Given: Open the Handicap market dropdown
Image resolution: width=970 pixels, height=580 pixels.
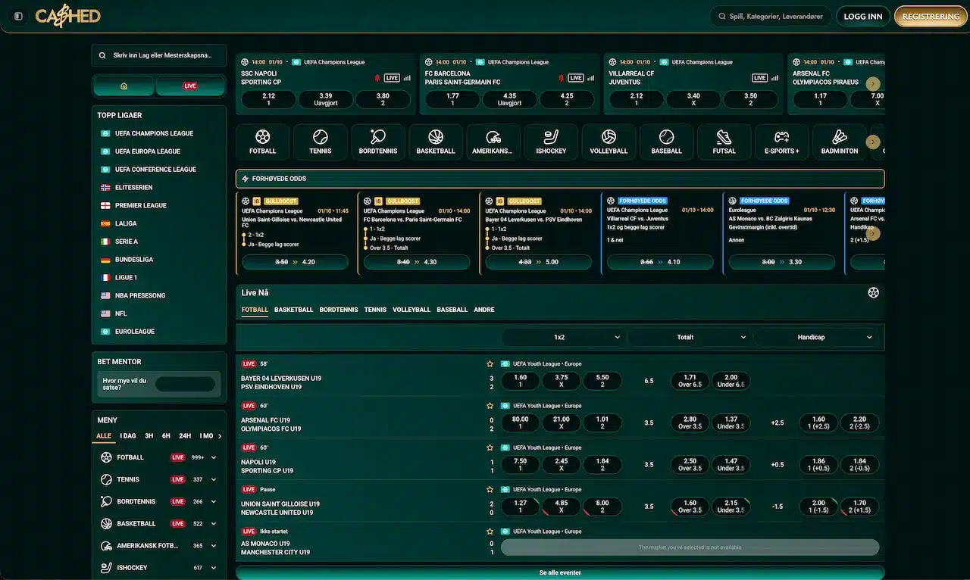Looking at the screenshot, I should 815,337.
